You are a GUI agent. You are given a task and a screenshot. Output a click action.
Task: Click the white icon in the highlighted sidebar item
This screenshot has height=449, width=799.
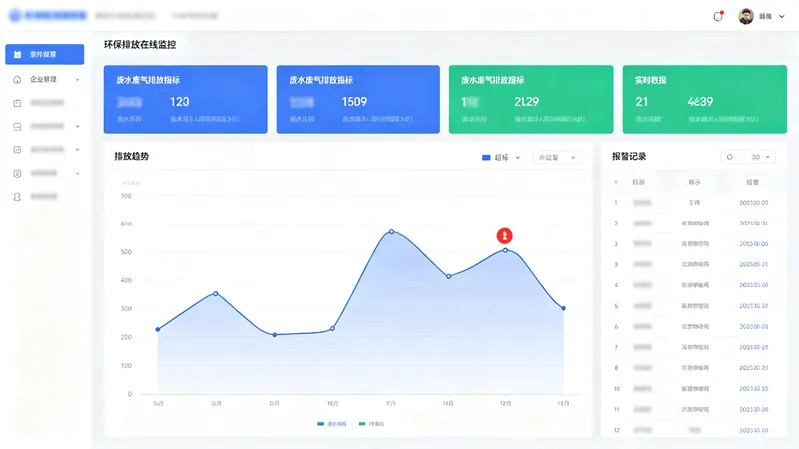coord(17,54)
